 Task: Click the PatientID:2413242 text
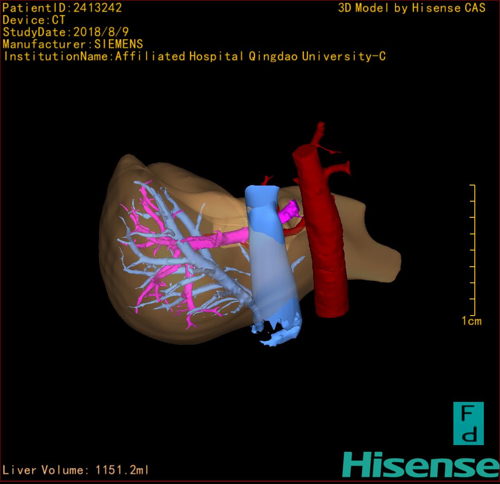pyautogui.click(x=62, y=8)
